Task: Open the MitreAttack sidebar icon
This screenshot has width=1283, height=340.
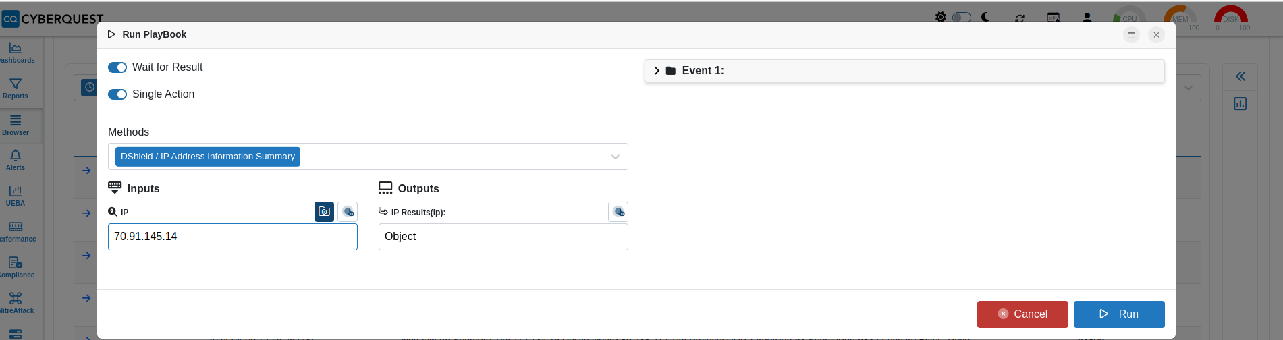Action: tap(16, 303)
